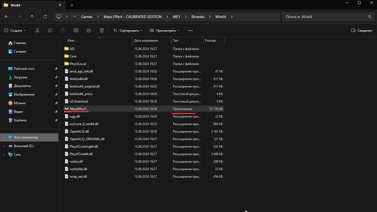Open Корзина in the sidebar
The image size is (377, 212).
coord(18,120)
